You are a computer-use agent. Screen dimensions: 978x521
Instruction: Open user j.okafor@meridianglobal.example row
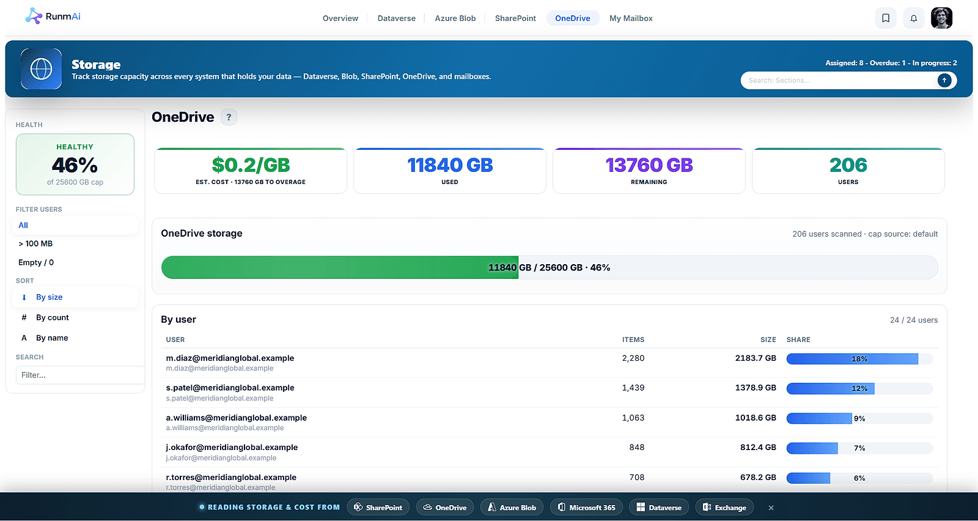[550, 452]
